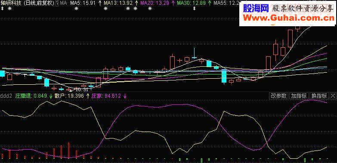Click the star marker below 日线 text

[9, 9]
